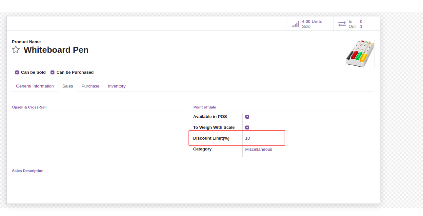Click the bar chart icon beside Units Sold
Image resolution: width=423 pixels, height=216 pixels.
click(x=295, y=24)
